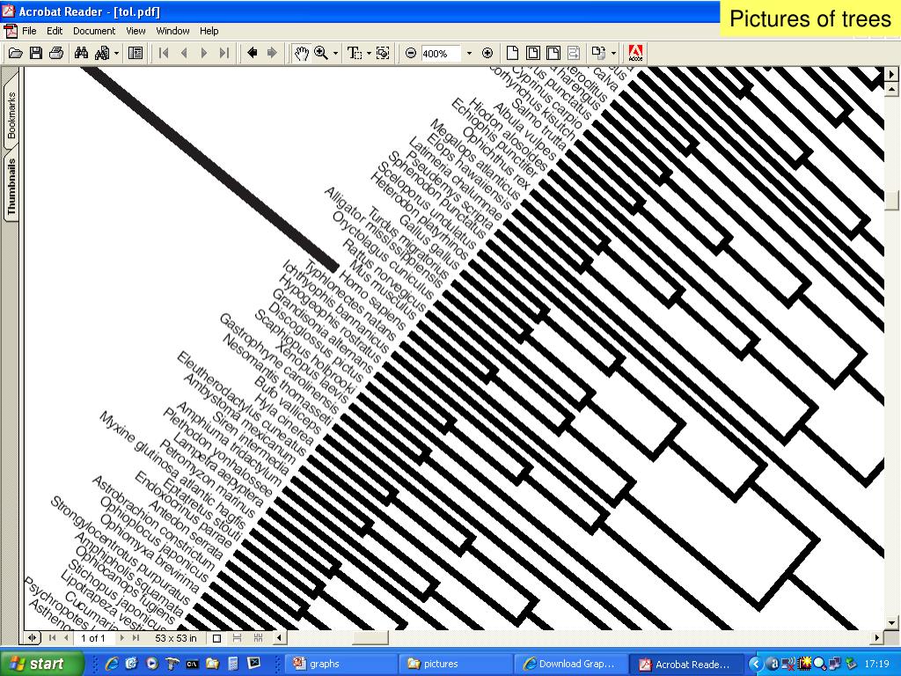Click Previous Page arrow in the status bar
This screenshot has height=676, width=901.
(x=66, y=637)
